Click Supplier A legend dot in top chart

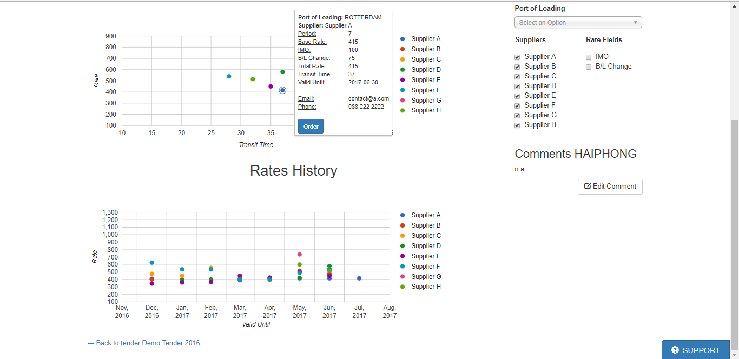[x=403, y=39]
